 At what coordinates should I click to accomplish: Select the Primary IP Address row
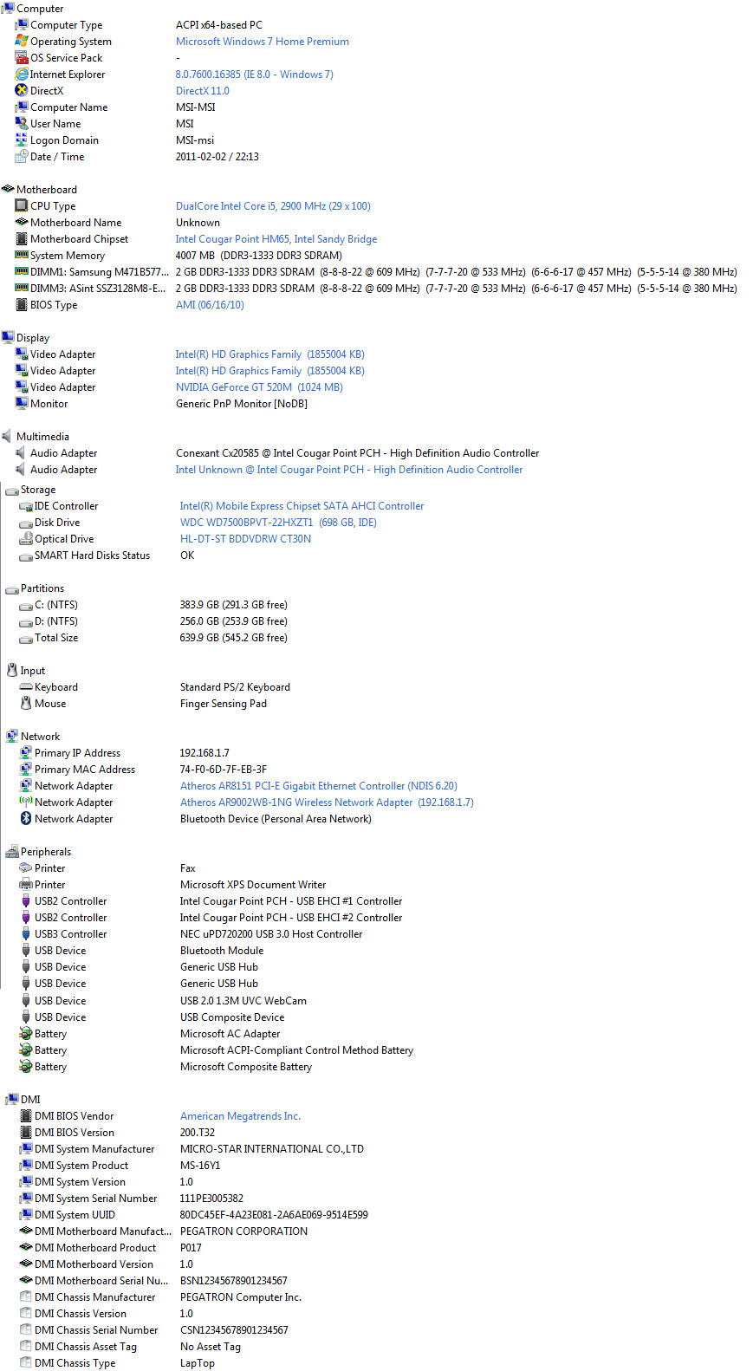(x=125, y=753)
